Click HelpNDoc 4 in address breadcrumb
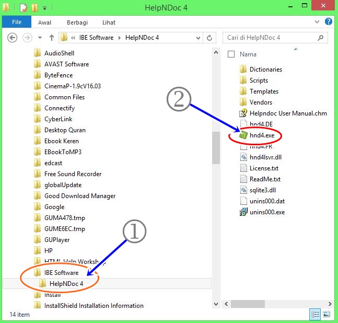Viewport: 338px width, 323px height. tap(142, 38)
